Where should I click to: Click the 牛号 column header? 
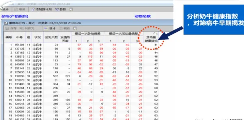click(19, 37)
